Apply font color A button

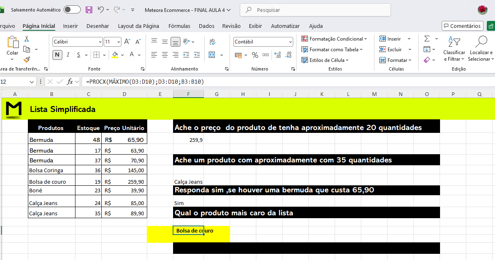(x=132, y=55)
